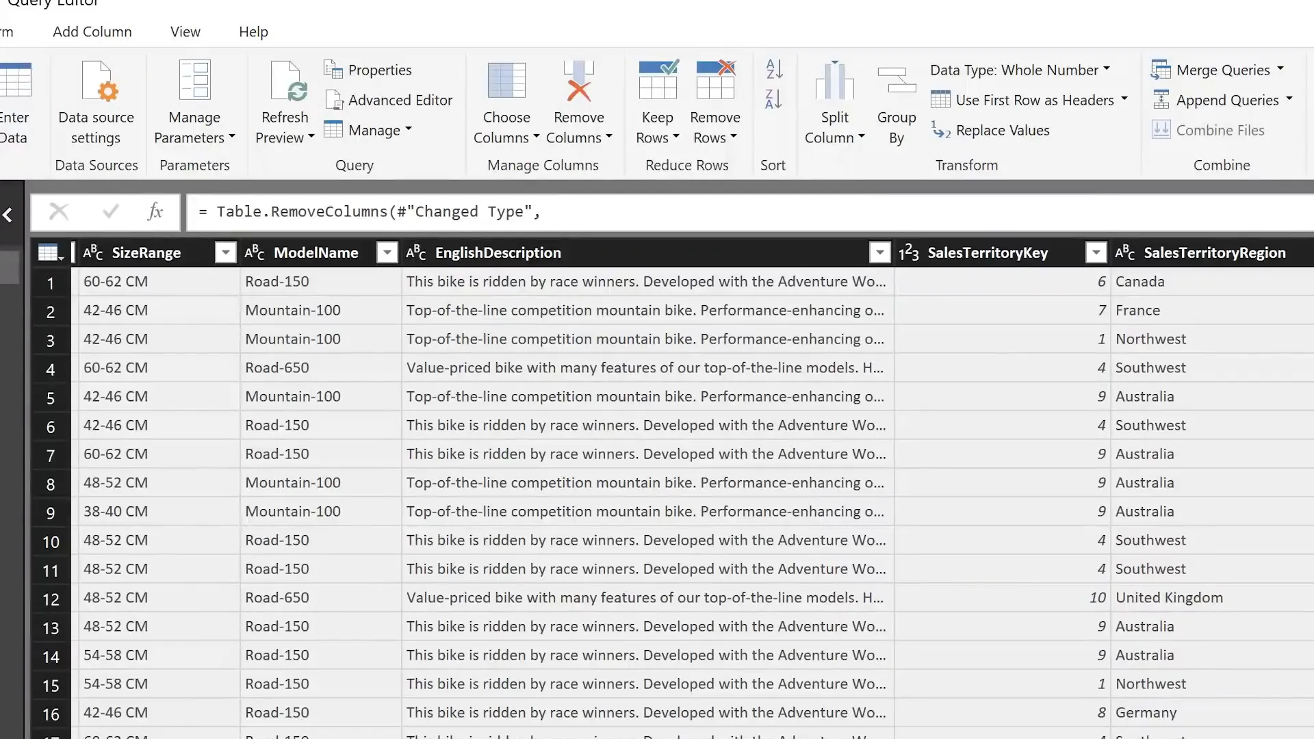The image size is (1314, 739).
Task: Expand the Manage query dropdown
Action: [x=409, y=129]
